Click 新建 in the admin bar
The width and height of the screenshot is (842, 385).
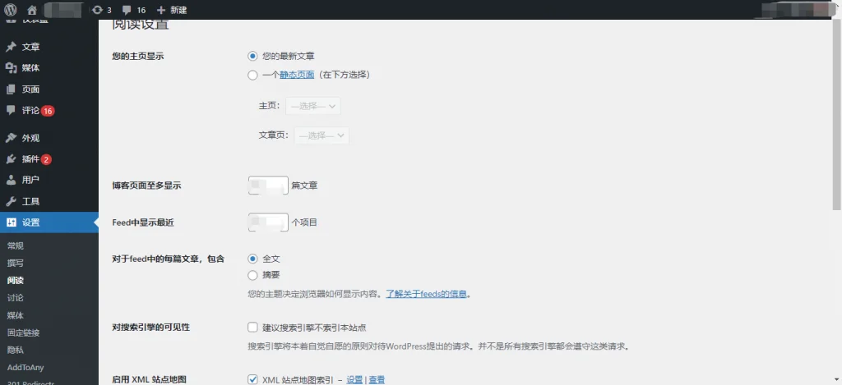(x=178, y=10)
